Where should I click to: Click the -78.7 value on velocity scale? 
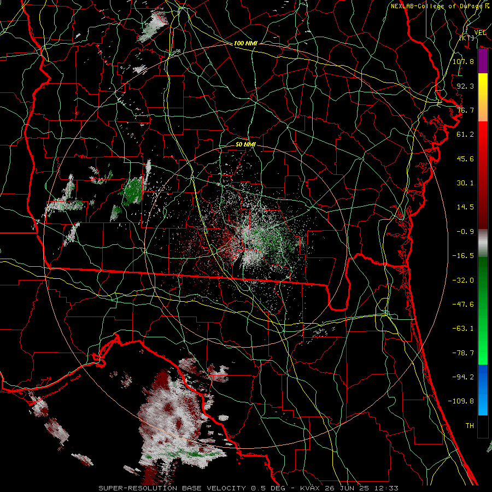coord(463,353)
